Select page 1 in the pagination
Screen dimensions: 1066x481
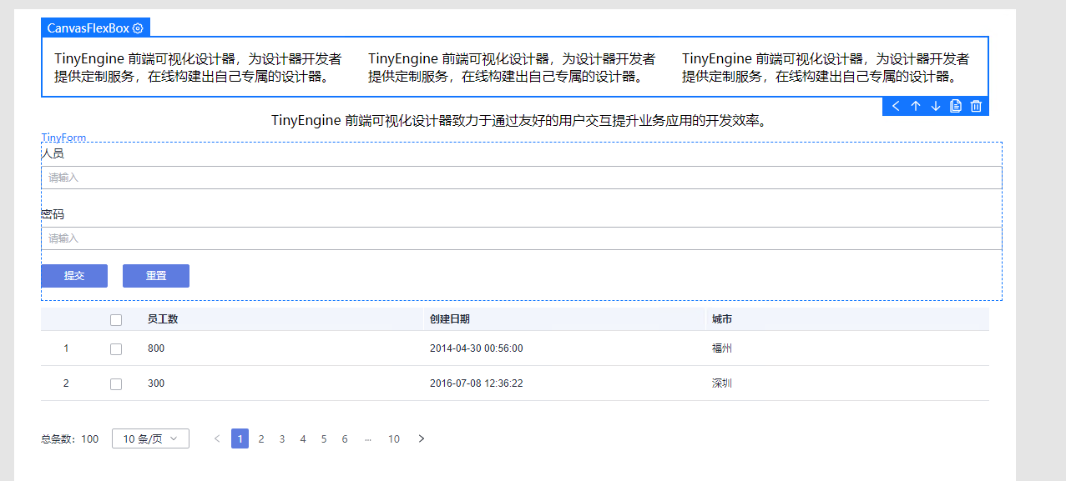coord(240,438)
